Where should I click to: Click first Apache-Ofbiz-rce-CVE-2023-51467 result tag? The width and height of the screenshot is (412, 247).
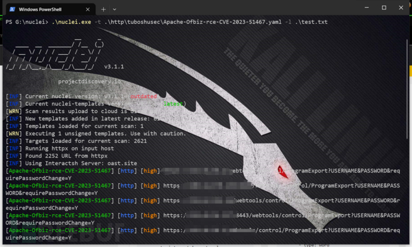[x=60, y=171]
